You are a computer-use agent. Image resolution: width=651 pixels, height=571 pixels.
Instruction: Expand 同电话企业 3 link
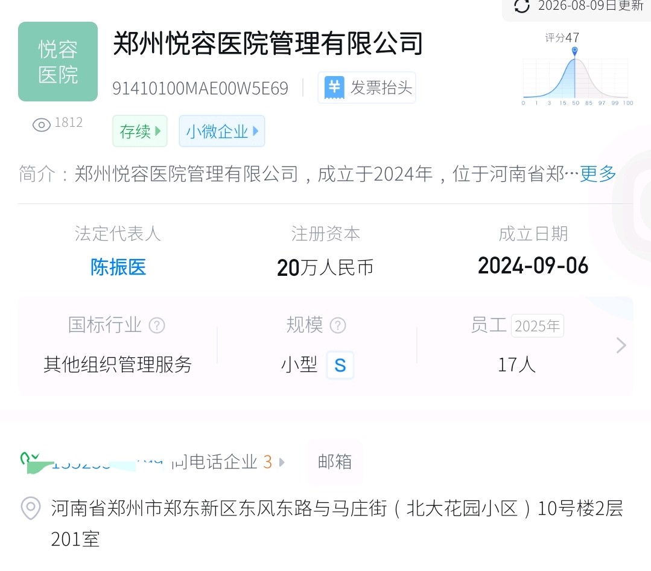(228, 462)
